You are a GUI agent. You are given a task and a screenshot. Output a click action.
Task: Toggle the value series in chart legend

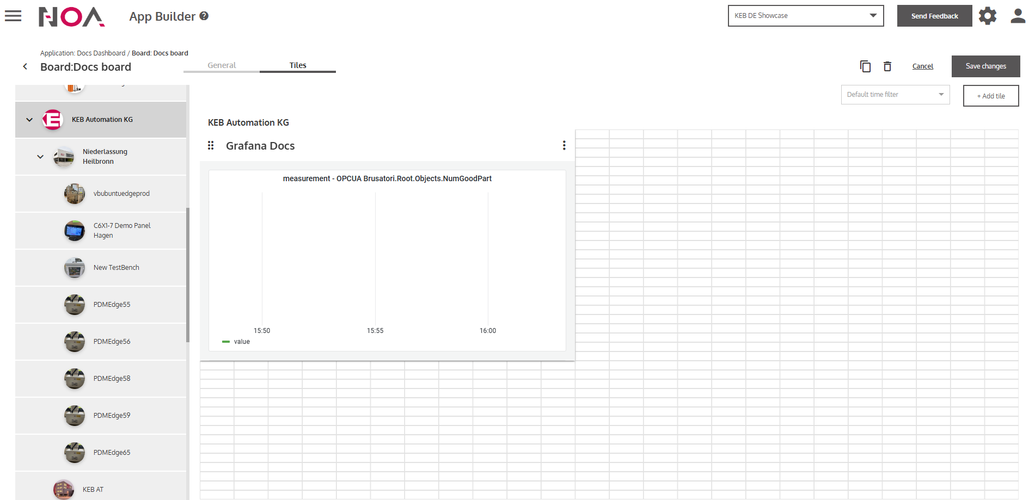point(236,342)
